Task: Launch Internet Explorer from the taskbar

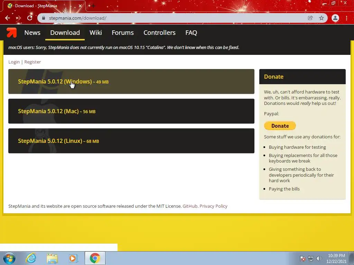Action: click(x=31, y=258)
